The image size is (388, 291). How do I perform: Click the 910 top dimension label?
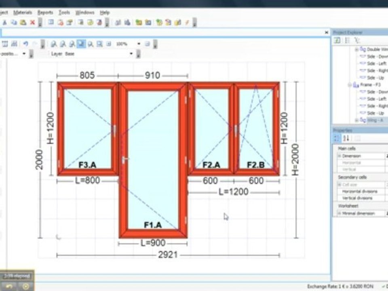[152, 75]
